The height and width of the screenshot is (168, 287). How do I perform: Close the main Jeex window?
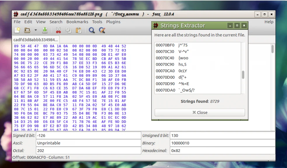click(x=272, y=14)
